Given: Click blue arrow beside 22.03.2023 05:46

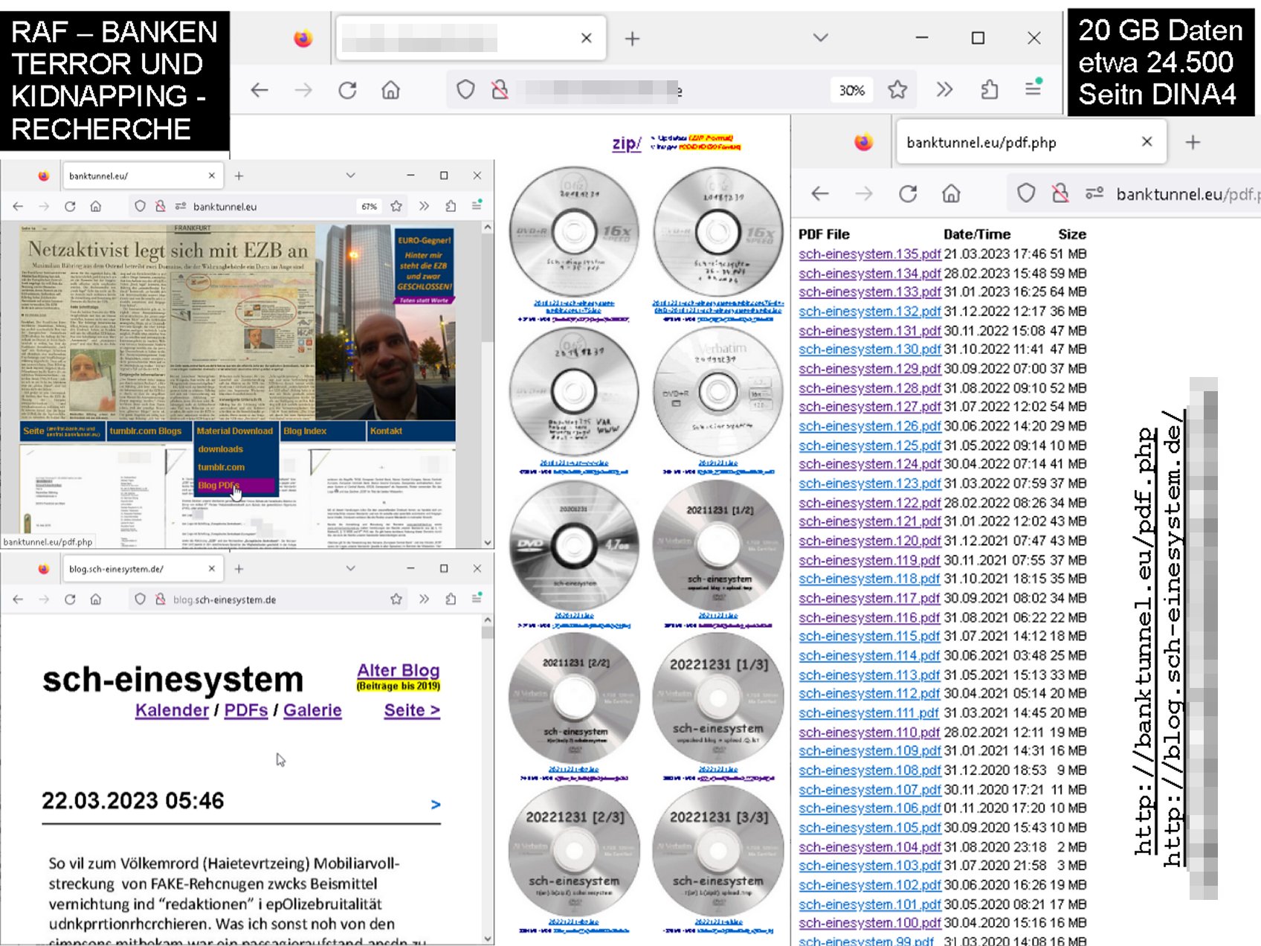Looking at the screenshot, I should click(x=436, y=804).
